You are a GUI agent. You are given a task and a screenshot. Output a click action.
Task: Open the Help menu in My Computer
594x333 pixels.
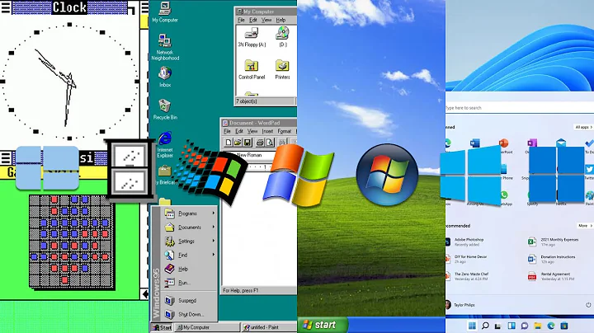click(280, 20)
